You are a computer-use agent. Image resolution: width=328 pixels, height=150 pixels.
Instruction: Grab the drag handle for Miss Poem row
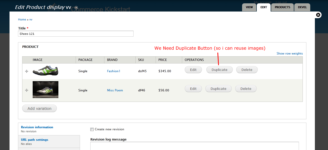pos(26,90)
